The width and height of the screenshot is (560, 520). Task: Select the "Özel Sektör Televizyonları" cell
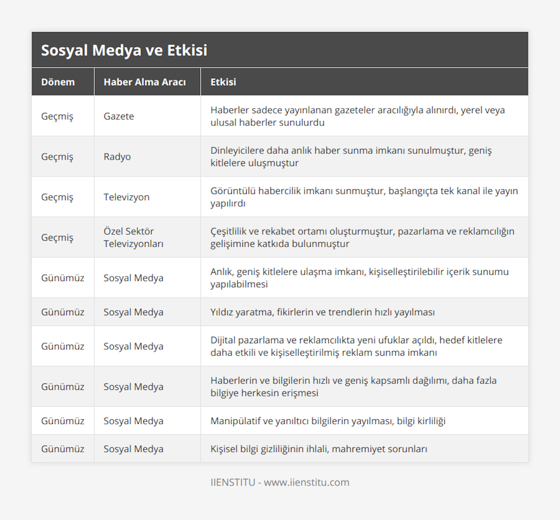click(x=133, y=237)
